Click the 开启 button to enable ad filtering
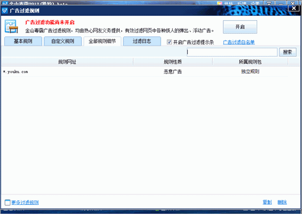Viewport: 302px width, 214px height. 240,27
